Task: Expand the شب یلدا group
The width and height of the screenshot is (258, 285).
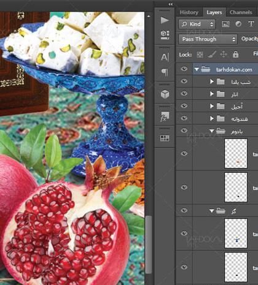Action: (x=212, y=82)
